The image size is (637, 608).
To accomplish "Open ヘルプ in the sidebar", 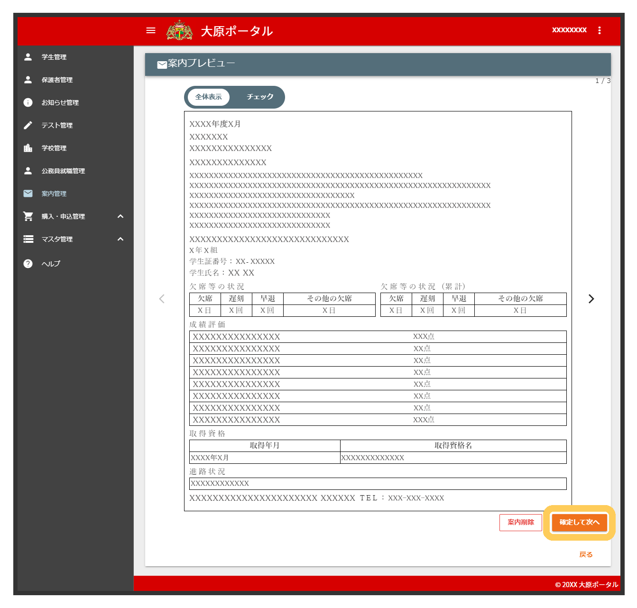I will click(75, 264).
